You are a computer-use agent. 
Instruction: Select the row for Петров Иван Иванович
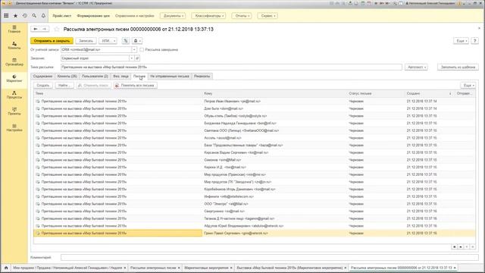click(255, 101)
